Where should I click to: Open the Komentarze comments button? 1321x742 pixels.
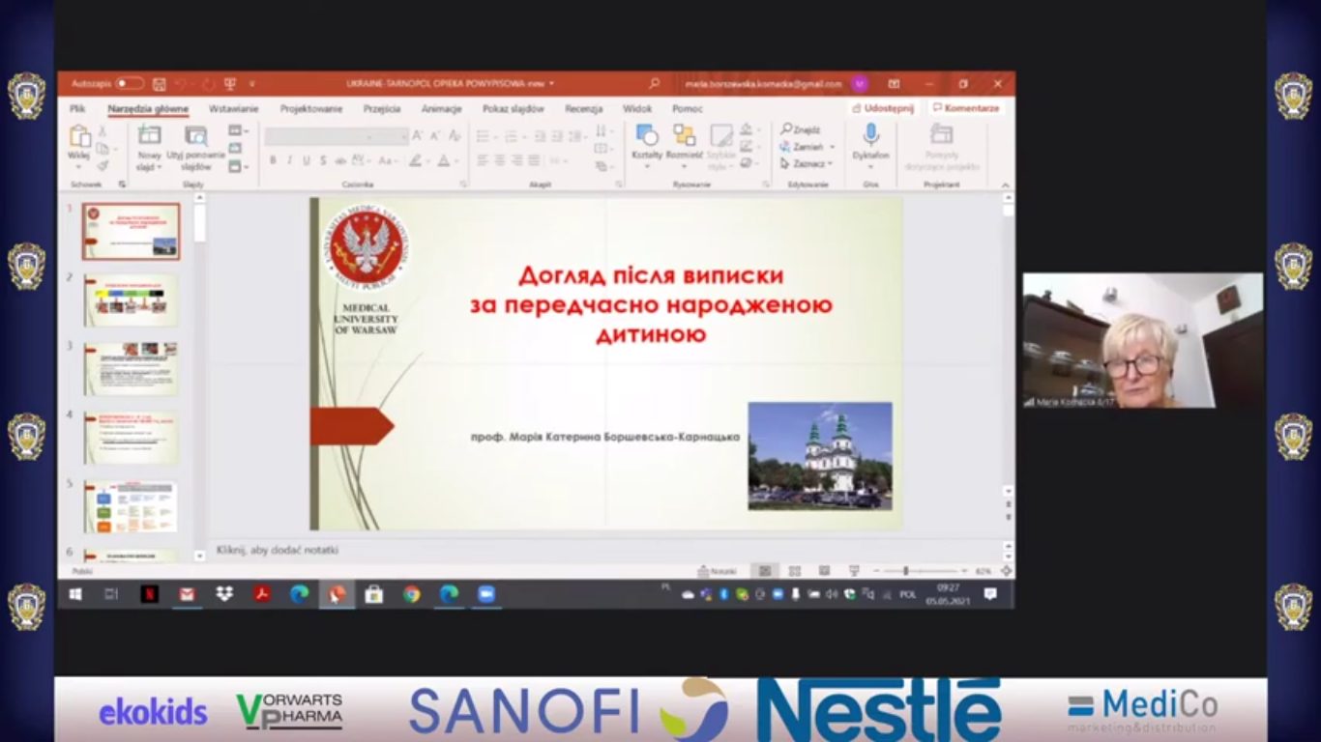[x=965, y=108]
